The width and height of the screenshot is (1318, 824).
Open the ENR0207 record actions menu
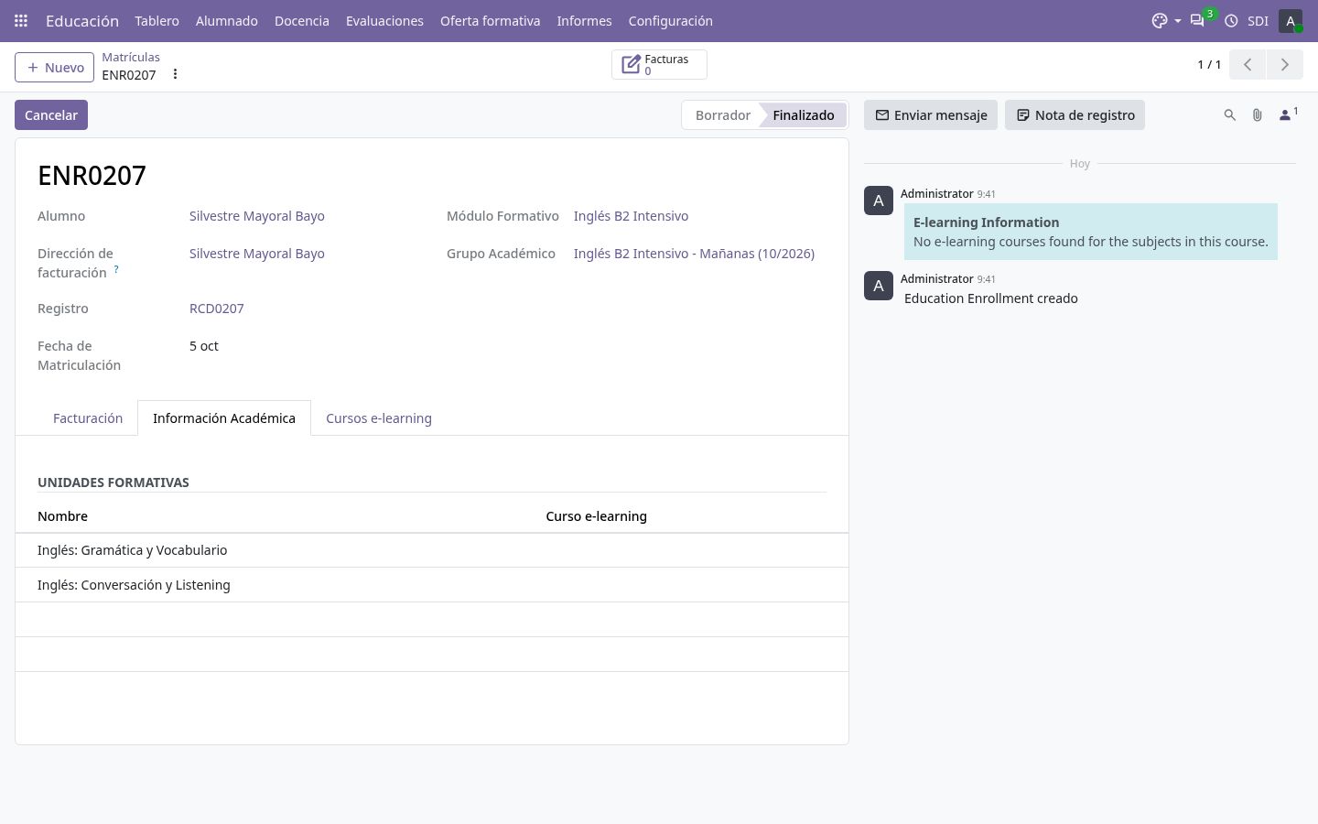coord(175,74)
